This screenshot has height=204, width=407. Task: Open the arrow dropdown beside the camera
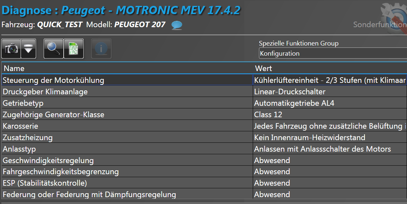click(29, 49)
